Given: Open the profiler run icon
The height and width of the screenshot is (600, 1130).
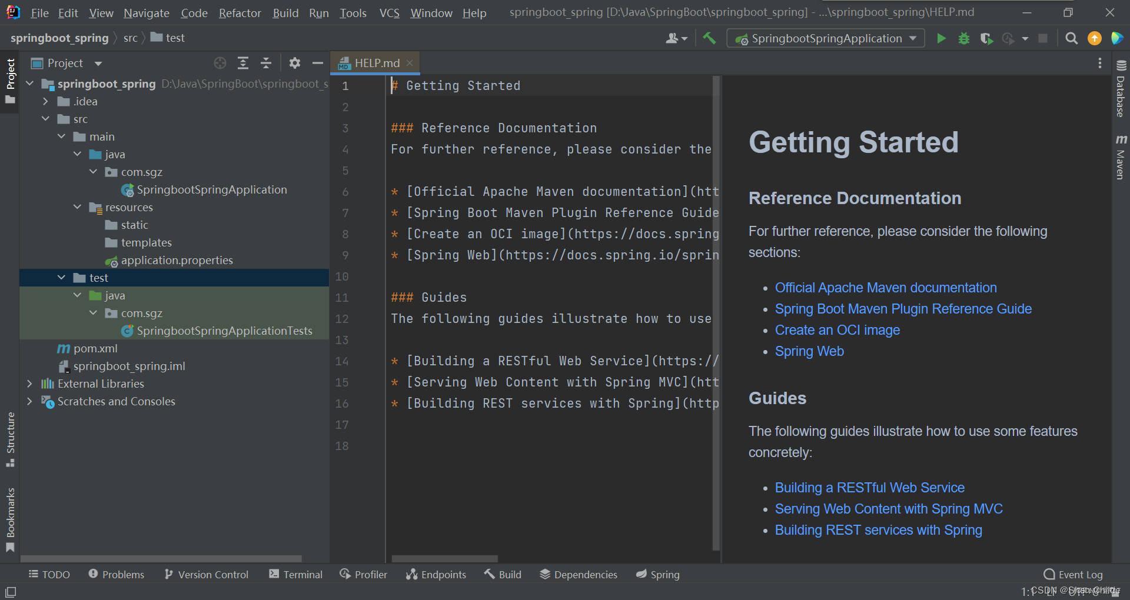Looking at the screenshot, I should [1008, 38].
